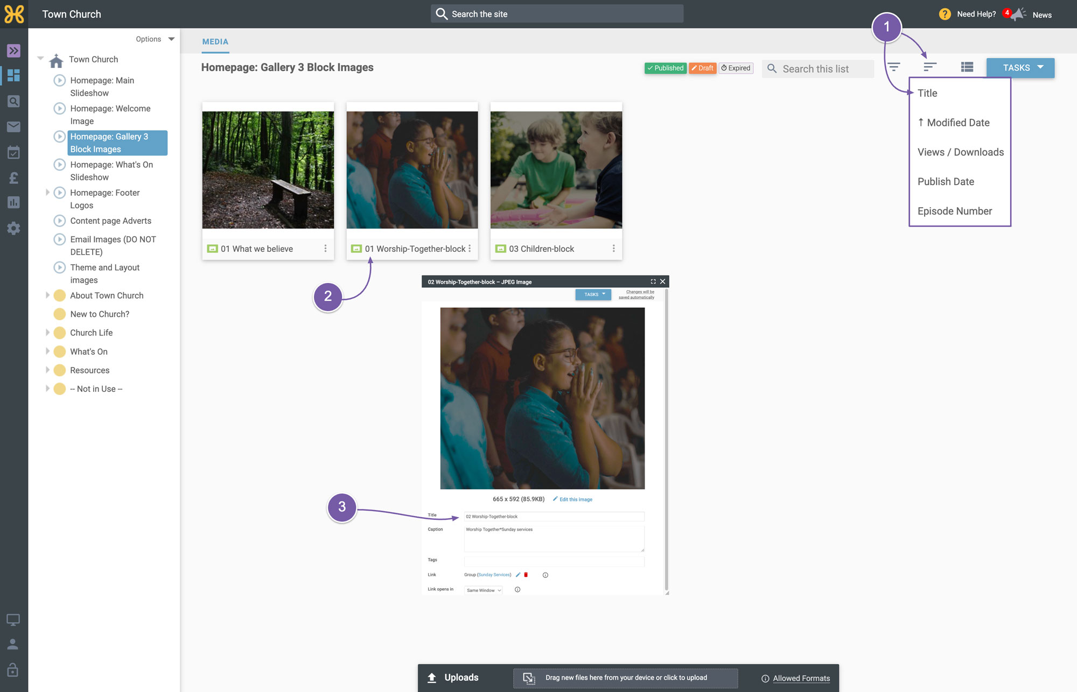The width and height of the screenshot is (1077, 692).
Task: Open the pound finance icon in sidebar
Action: point(13,178)
